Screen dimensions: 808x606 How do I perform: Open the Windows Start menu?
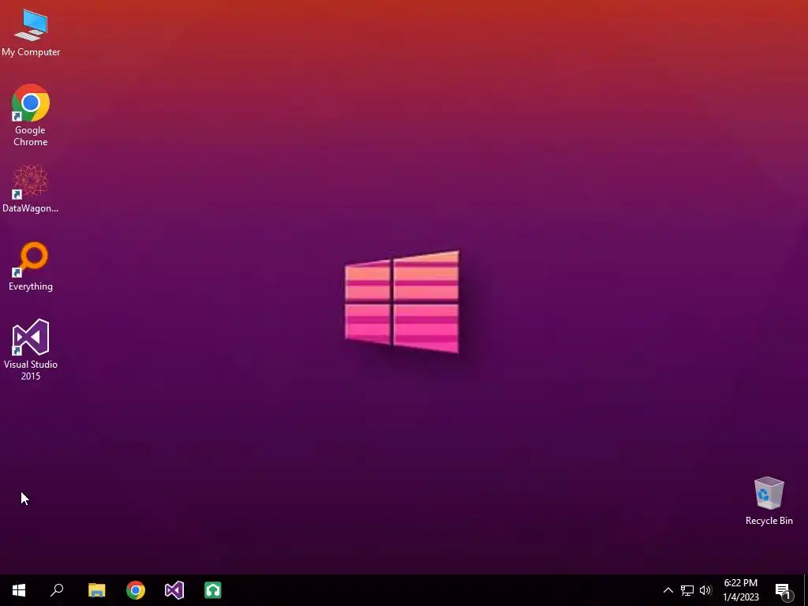coord(19,590)
